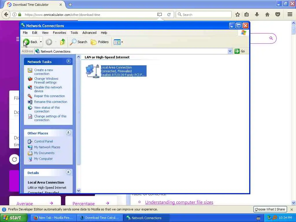Open the Firefox hamburger menu
Image resolution: width=296 pixels, height=222 pixels.
point(290,14)
